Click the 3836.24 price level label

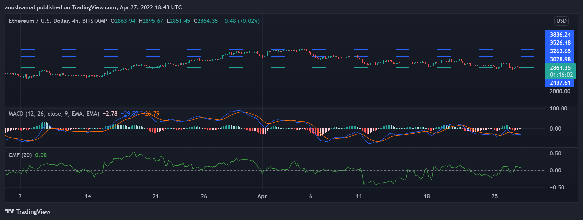(560, 35)
